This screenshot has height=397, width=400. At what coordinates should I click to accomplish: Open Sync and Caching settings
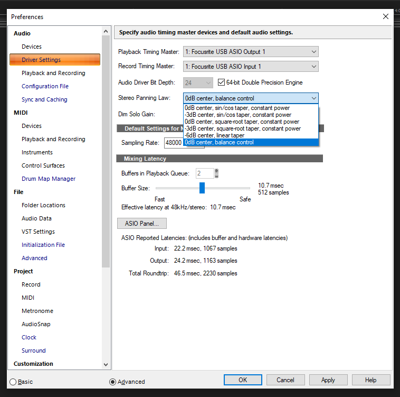point(44,99)
